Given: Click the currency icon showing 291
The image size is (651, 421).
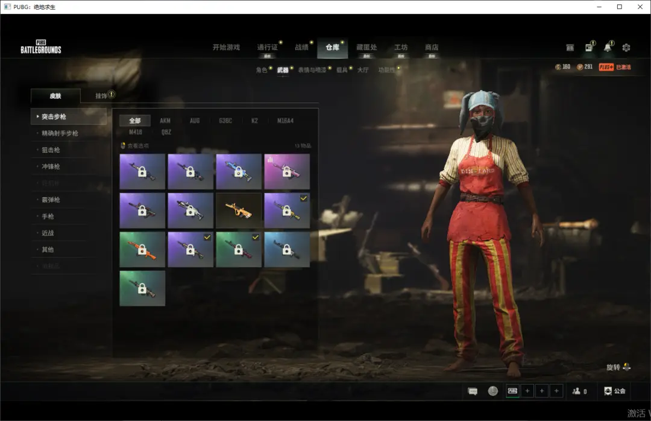Looking at the screenshot, I should coord(580,67).
